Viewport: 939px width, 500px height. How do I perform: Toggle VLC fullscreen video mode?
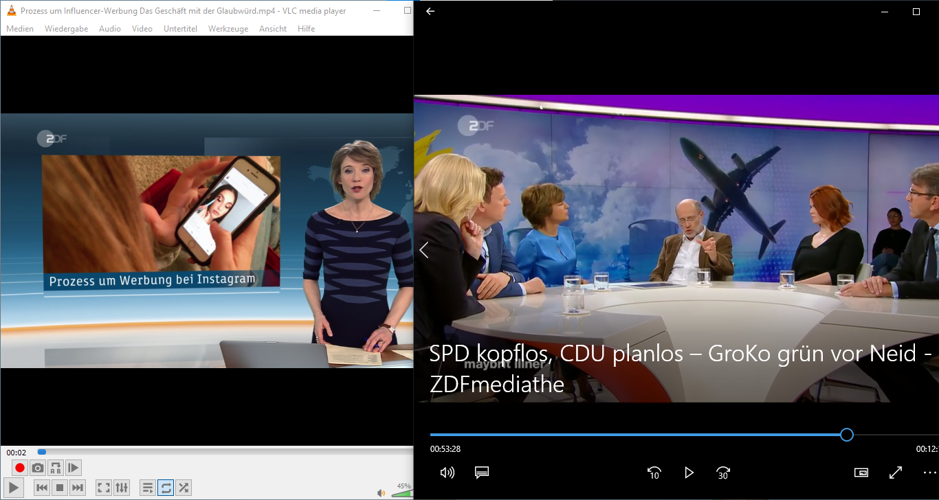(x=104, y=488)
